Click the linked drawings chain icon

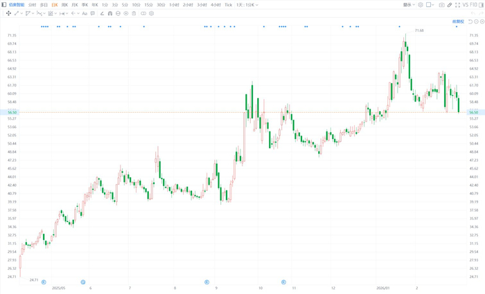coord(143,13)
